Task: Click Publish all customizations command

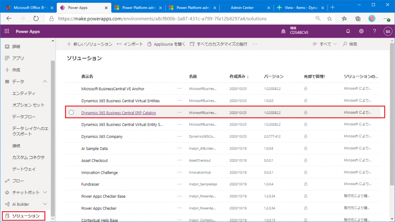Action: pos(219,44)
